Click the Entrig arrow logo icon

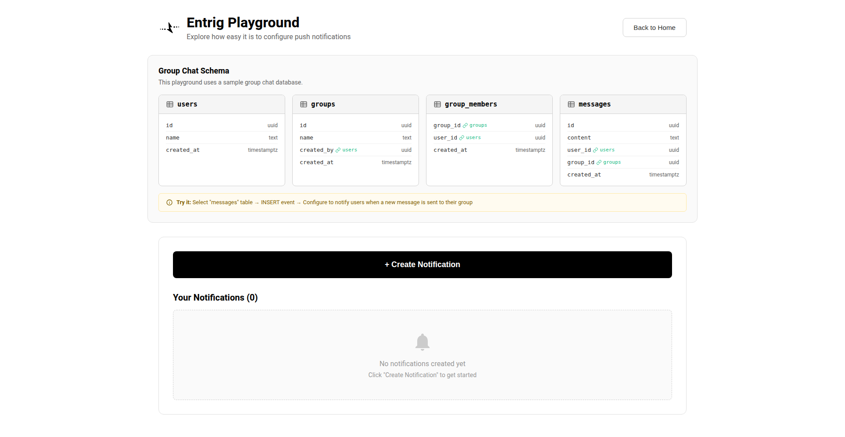pyautogui.click(x=169, y=28)
